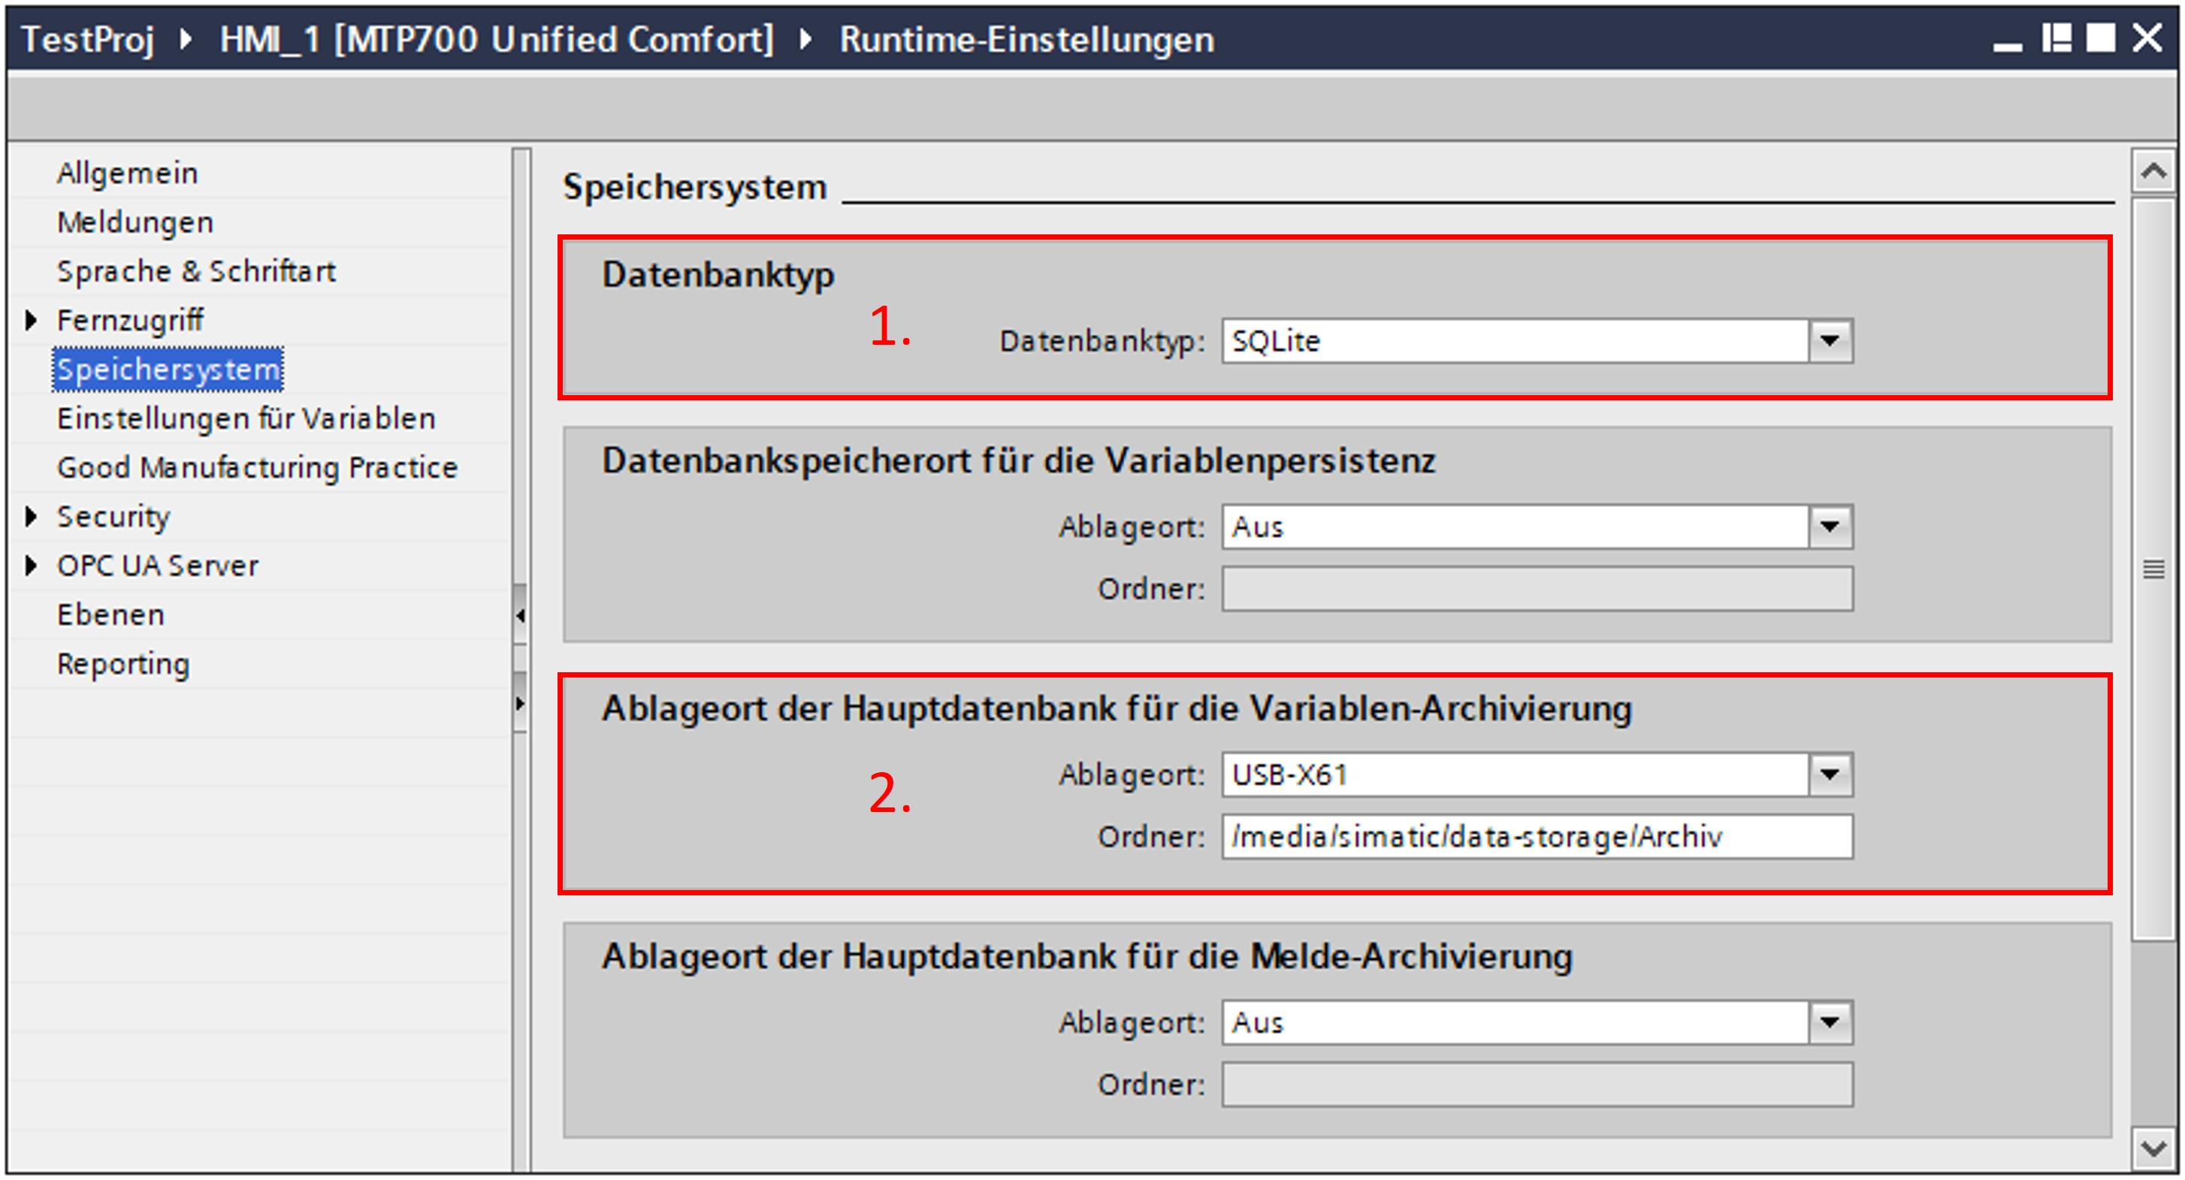Collapse navigation pane with left splitter arrow
The height and width of the screenshot is (1180, 2185).
click(x=520, y=615)
